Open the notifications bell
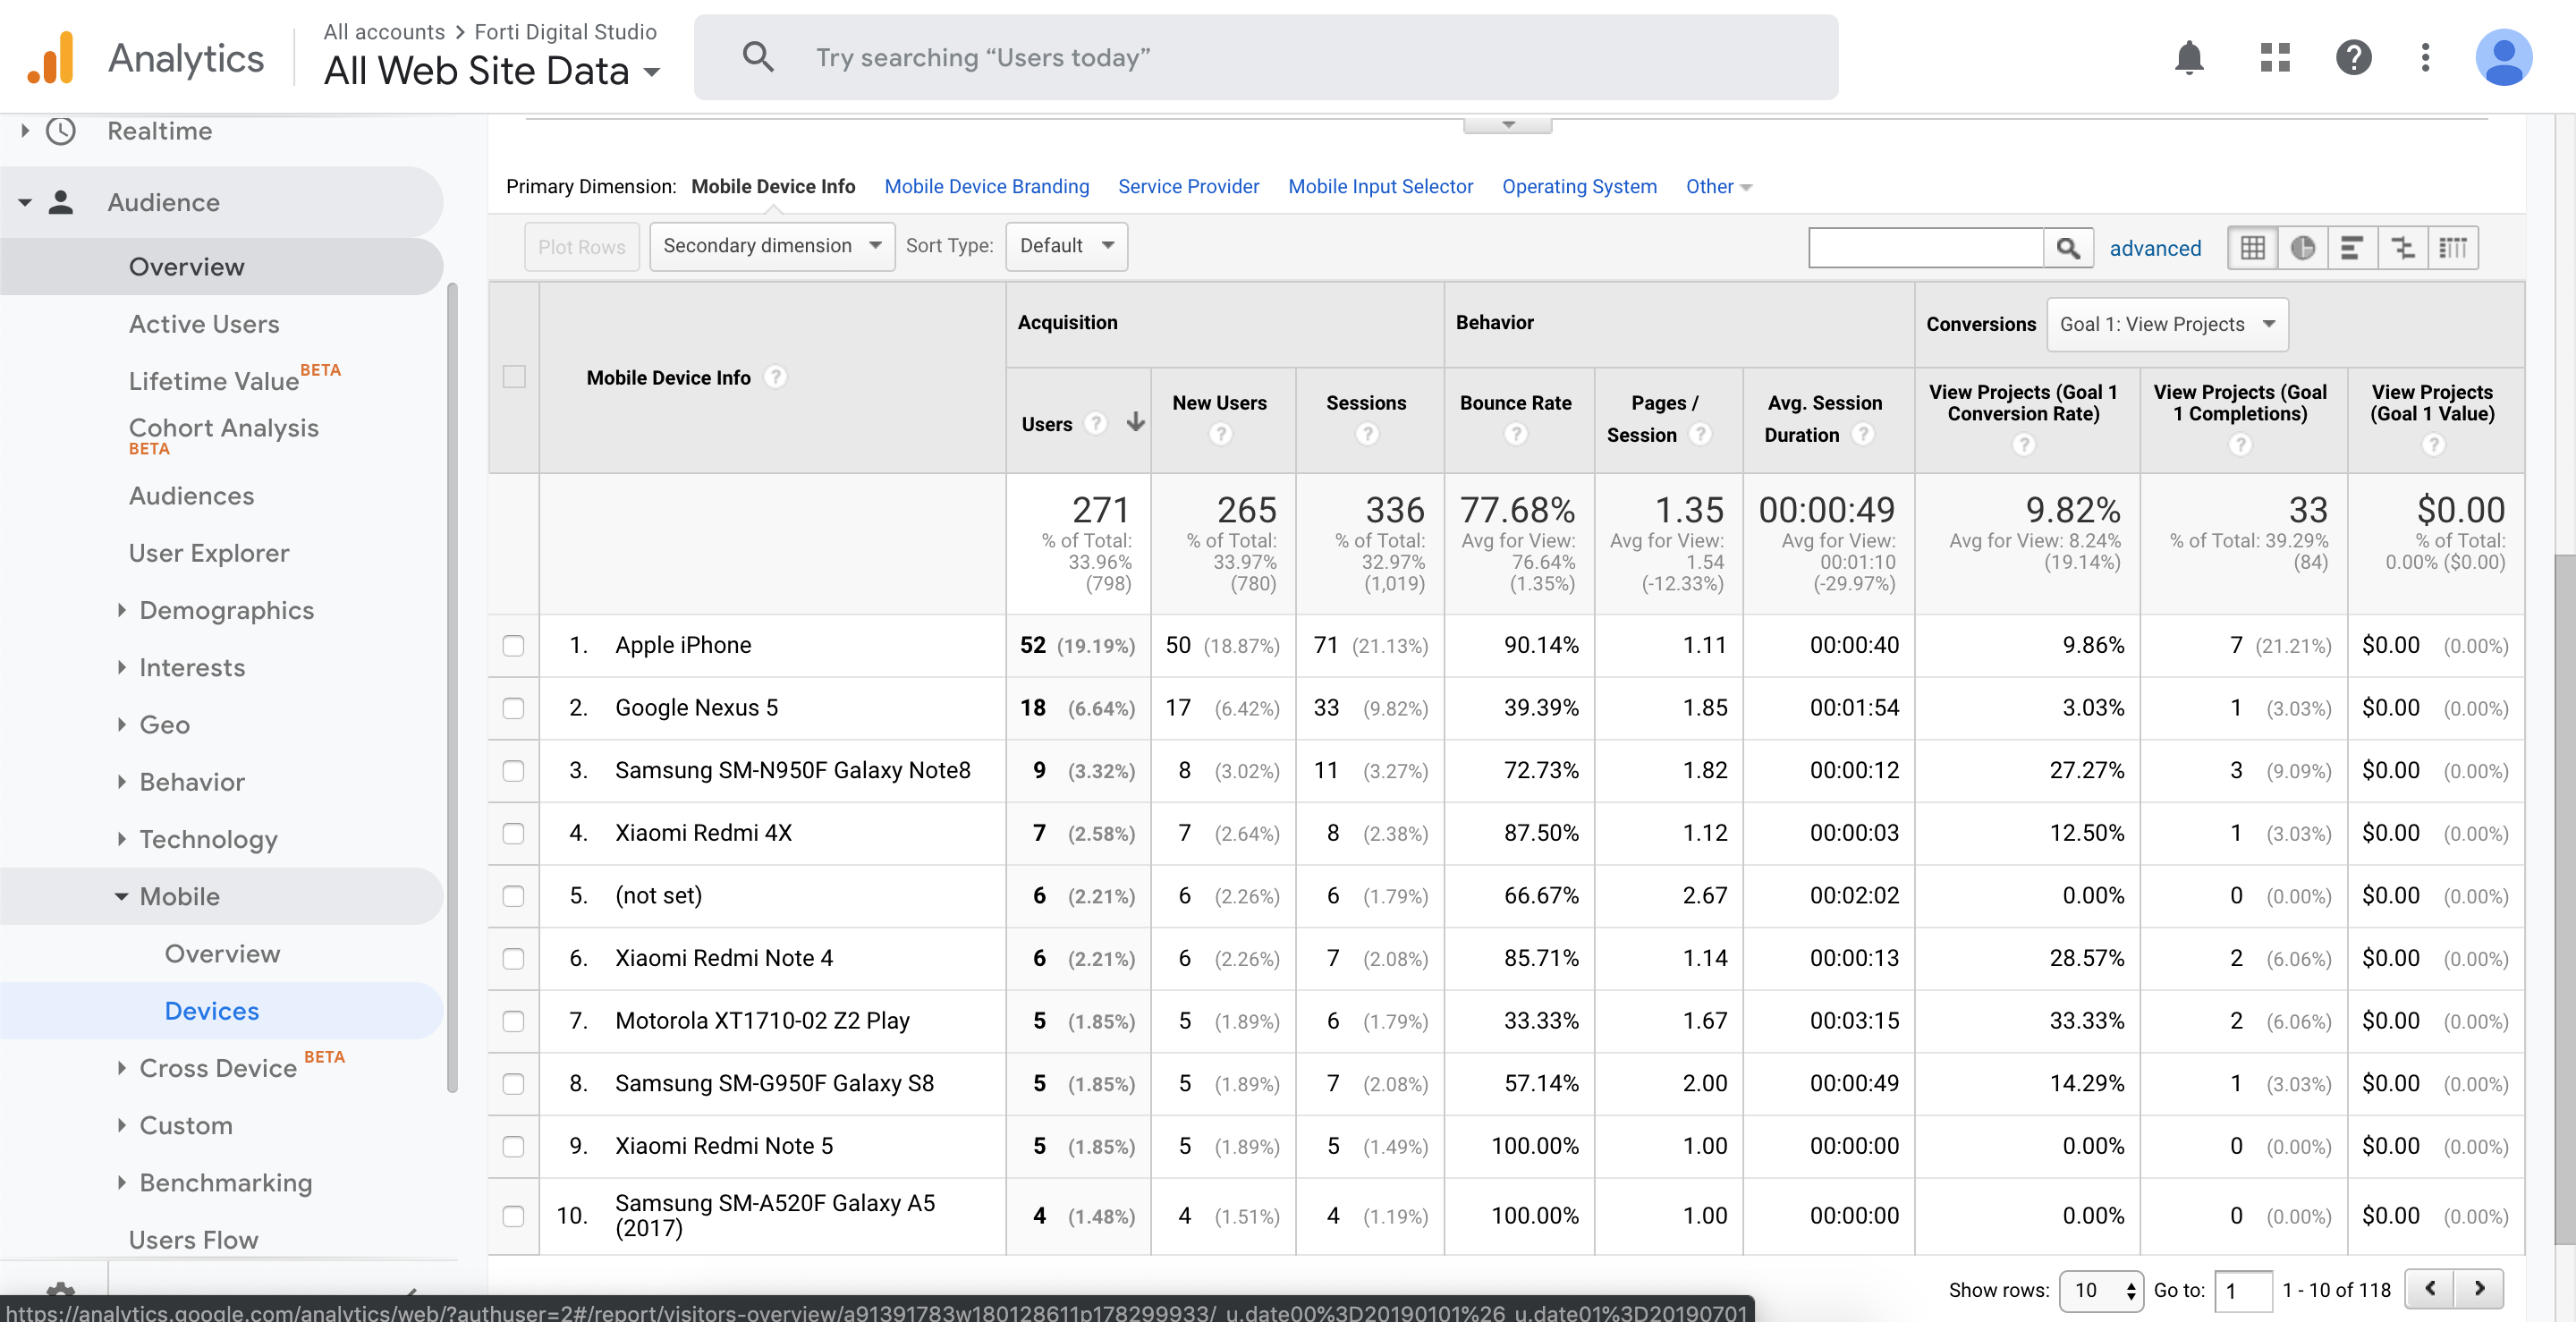This screenshot has width=2576, height=1322. point(2189,57)
